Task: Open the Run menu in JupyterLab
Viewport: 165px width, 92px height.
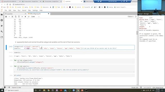Action: click(x=19, y=10)
